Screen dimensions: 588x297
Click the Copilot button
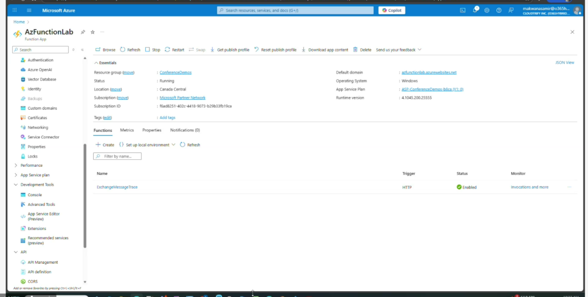[x=392, y=10]
